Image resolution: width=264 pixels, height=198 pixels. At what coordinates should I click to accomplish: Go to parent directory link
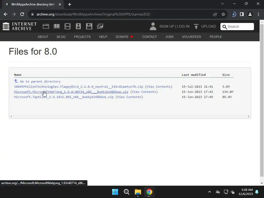(40, 81)
